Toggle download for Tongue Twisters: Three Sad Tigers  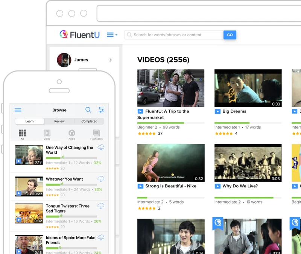pos(100,206)
